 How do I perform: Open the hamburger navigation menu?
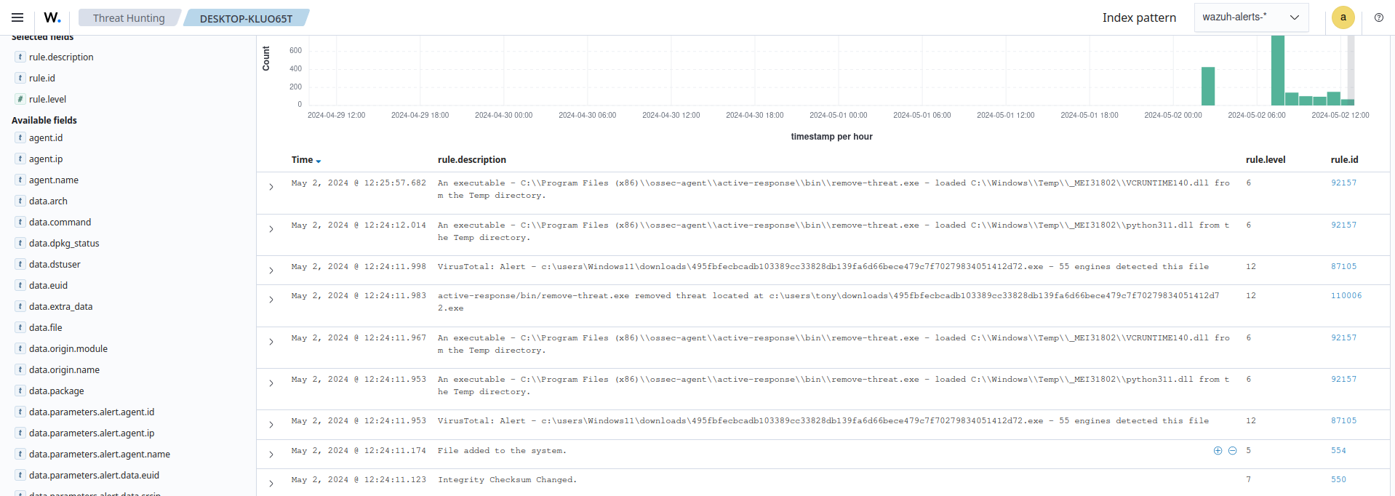coord(17,17)
